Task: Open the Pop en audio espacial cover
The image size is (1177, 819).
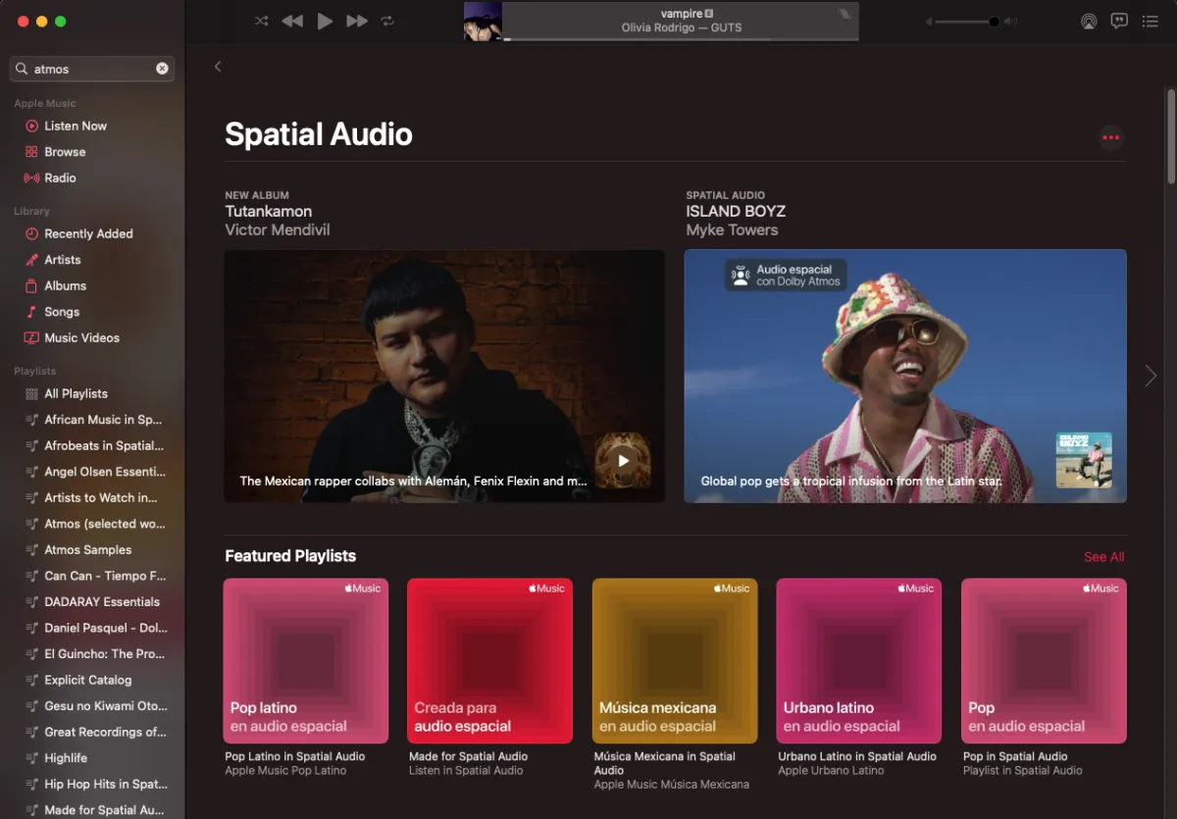Action: (x=1044, y=661)
